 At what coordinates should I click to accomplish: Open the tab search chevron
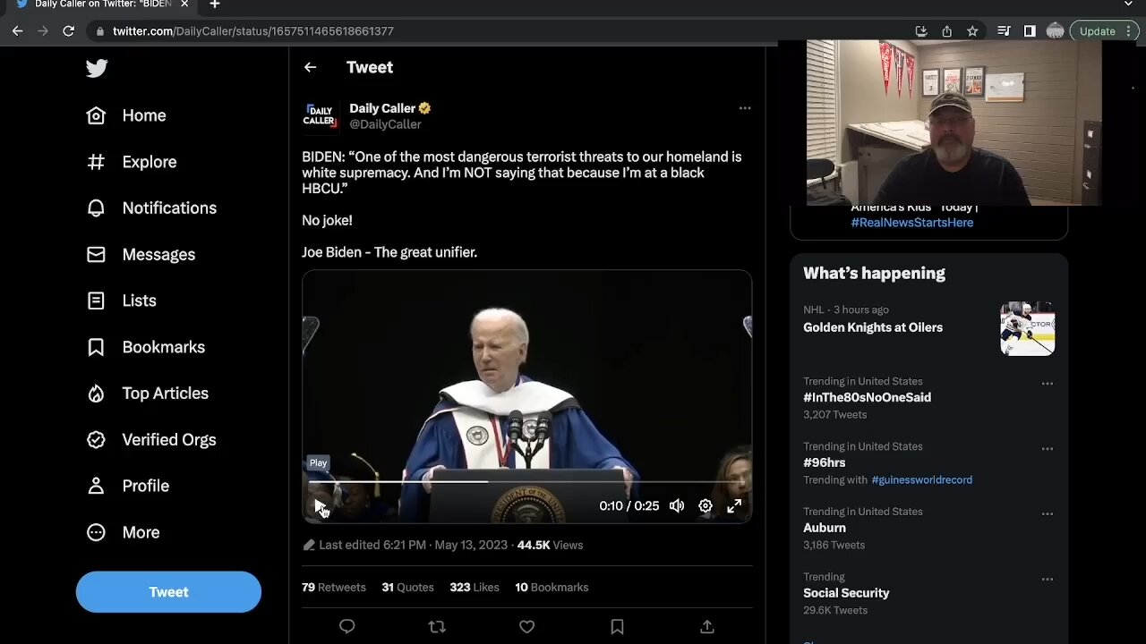tap(1128, 4)
